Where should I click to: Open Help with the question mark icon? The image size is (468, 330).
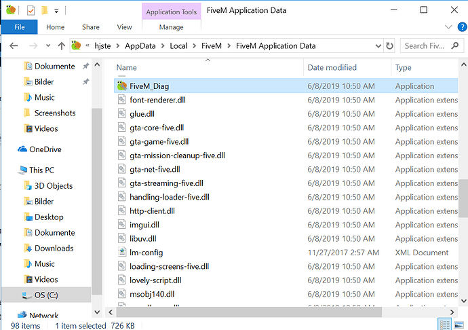point(462,27)
